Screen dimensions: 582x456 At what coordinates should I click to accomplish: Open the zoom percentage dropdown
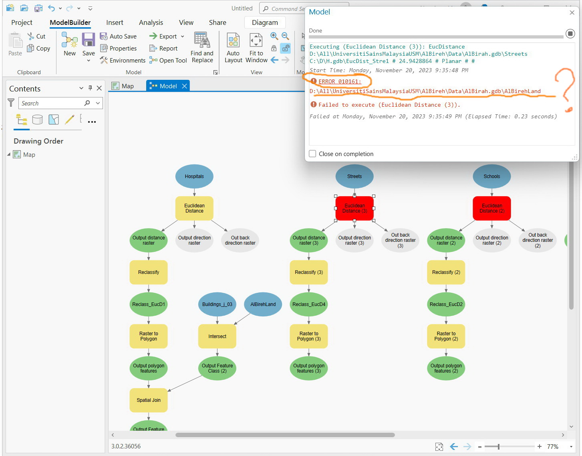click(x=571, y=446)
